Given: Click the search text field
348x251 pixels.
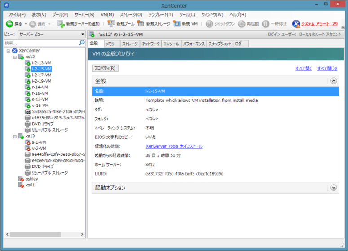Looking at the screenshot, I should (41, 43).
